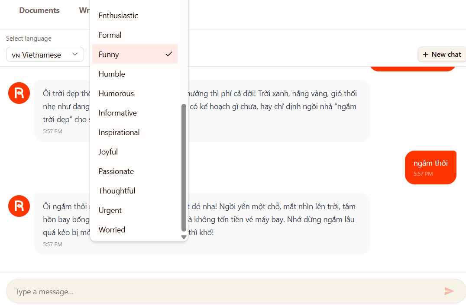This screenshot has height=306, width=466.
Task: Click the plus icon in New chat
Action: tap(426, 55)
